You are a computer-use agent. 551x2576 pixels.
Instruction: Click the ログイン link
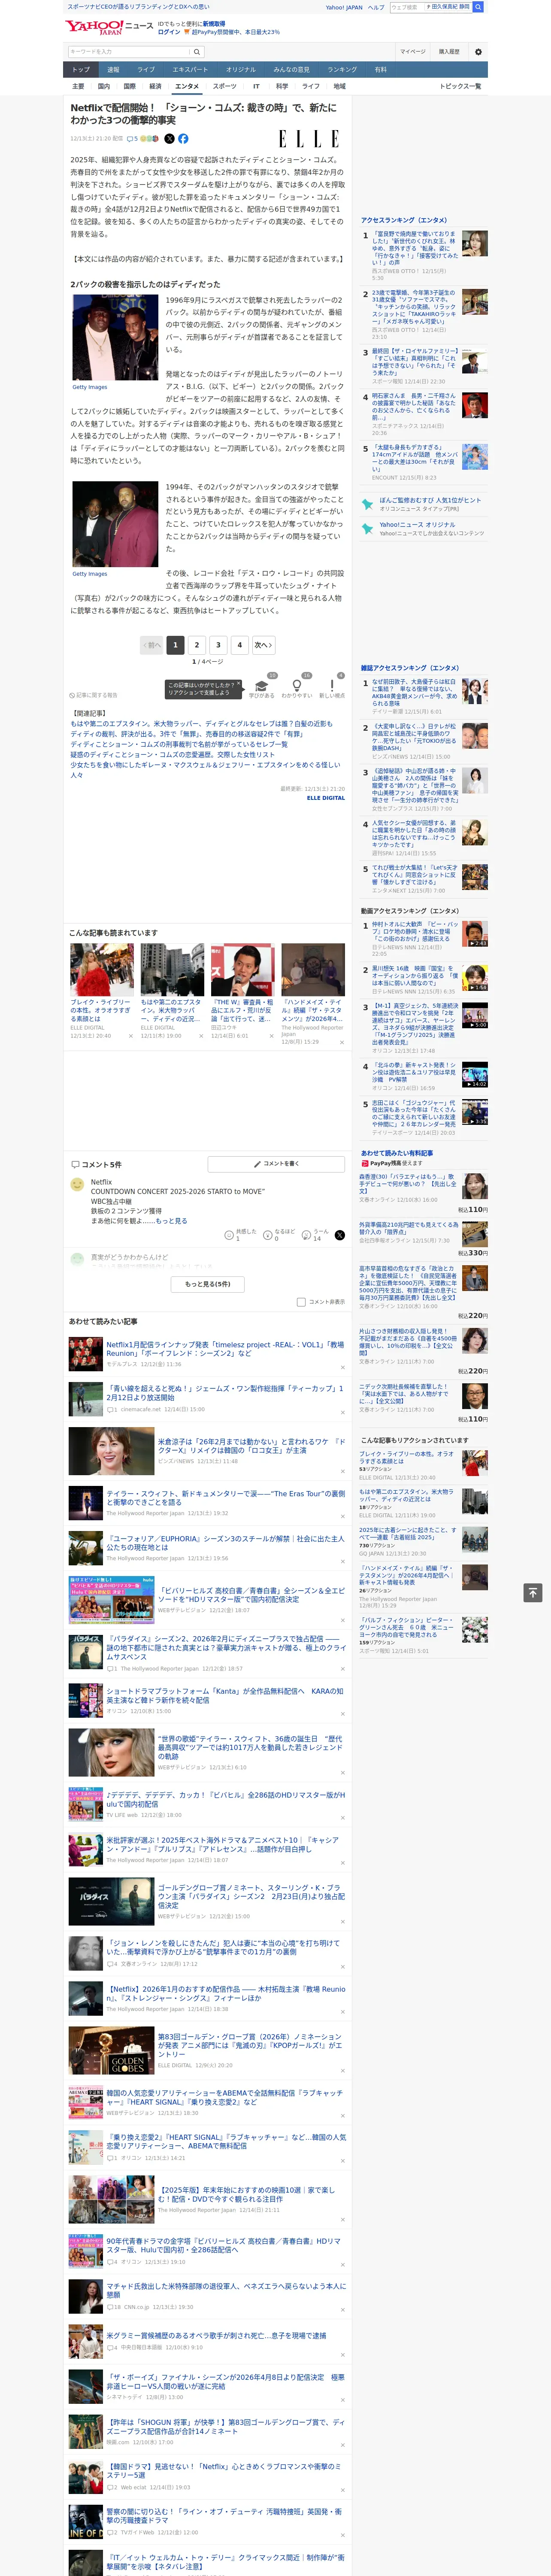169,32
